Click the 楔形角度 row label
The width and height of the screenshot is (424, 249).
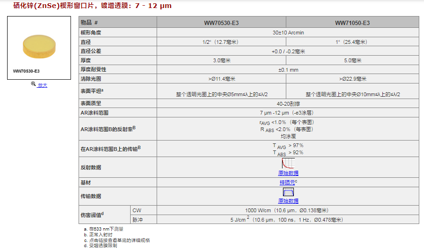pos(91,33)
